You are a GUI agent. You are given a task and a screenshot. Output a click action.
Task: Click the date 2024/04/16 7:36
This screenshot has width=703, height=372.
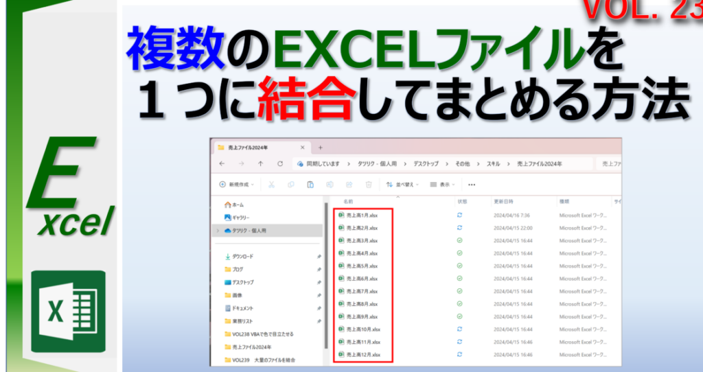pos(511,215)
